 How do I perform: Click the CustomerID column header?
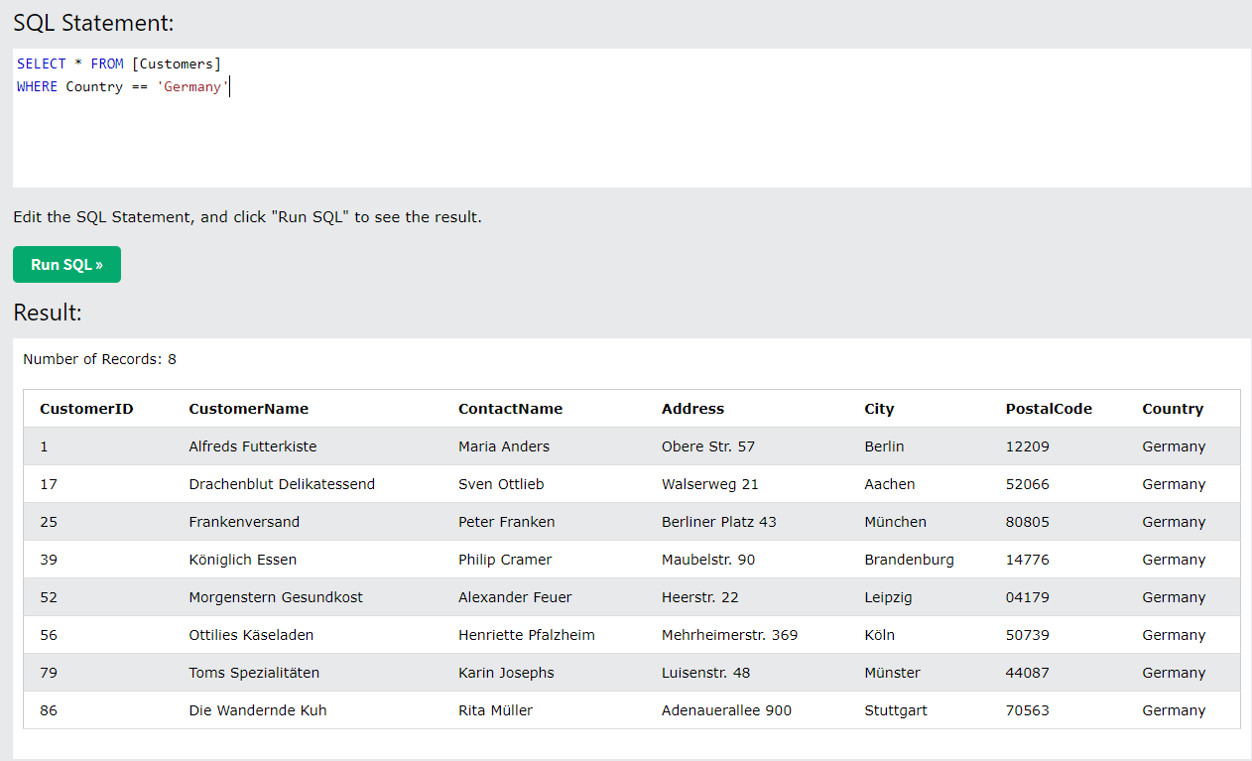(x=86, y=409)
